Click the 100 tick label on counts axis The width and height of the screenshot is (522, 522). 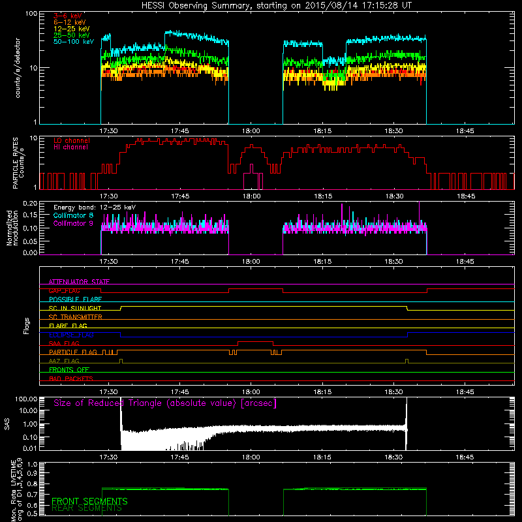(x=31, y=14)
